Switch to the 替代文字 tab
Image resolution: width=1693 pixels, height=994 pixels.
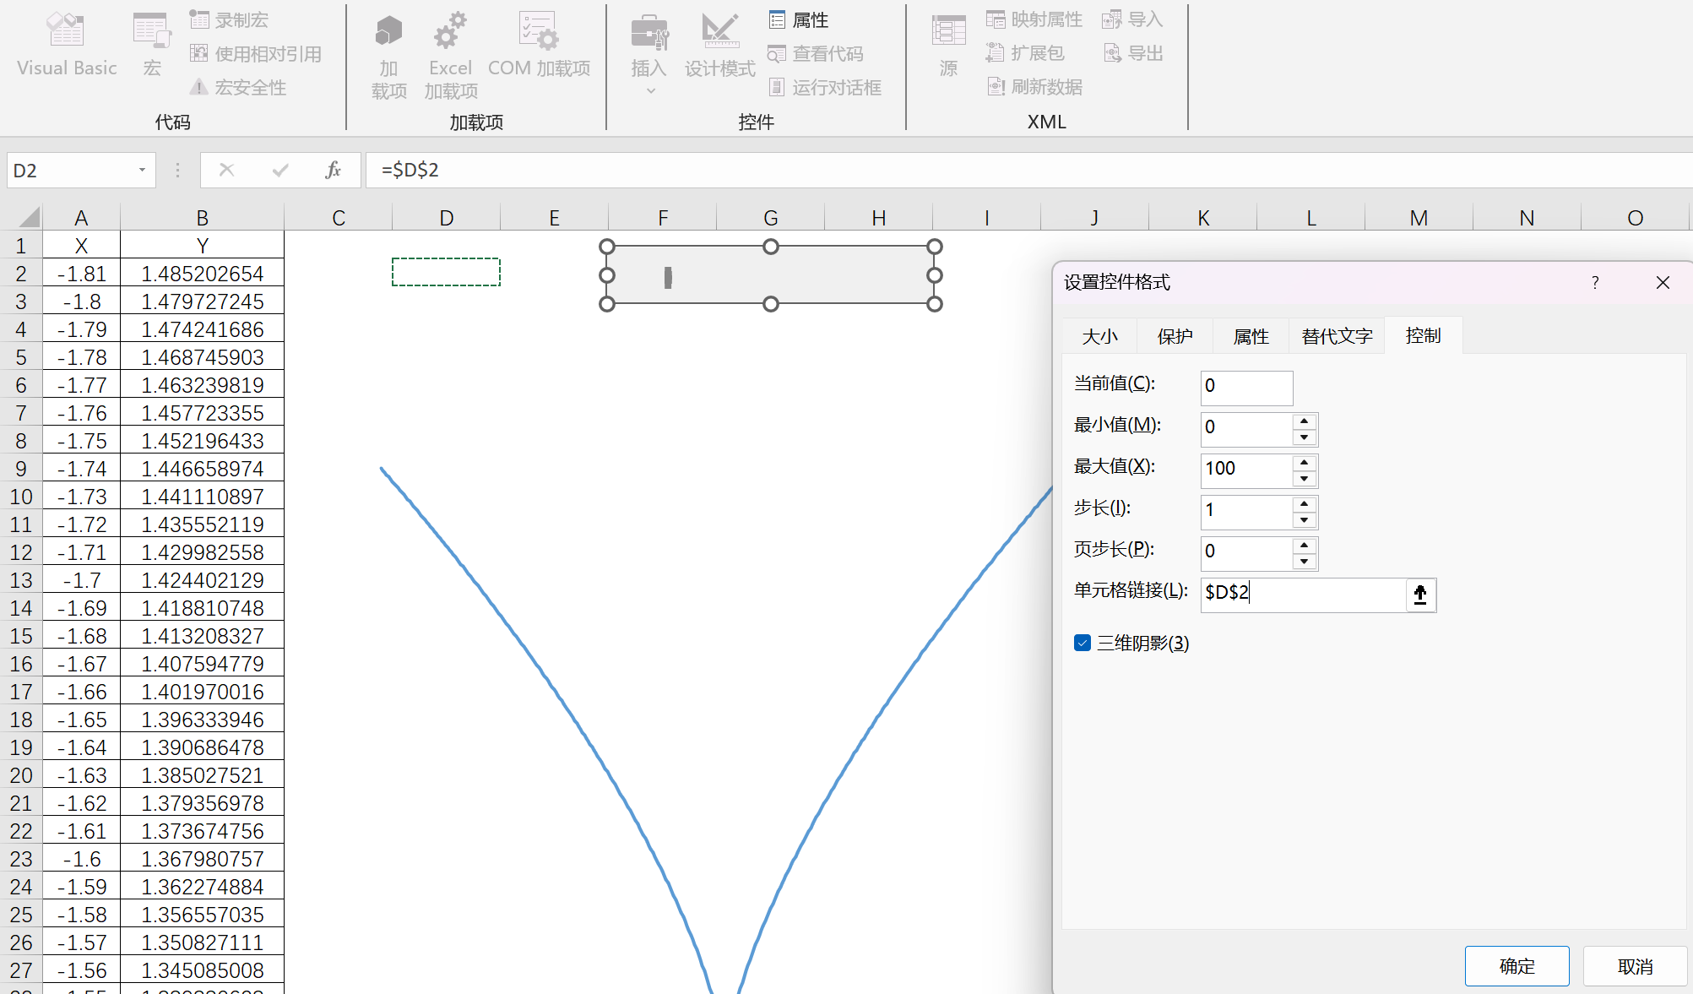point(1337,336)
